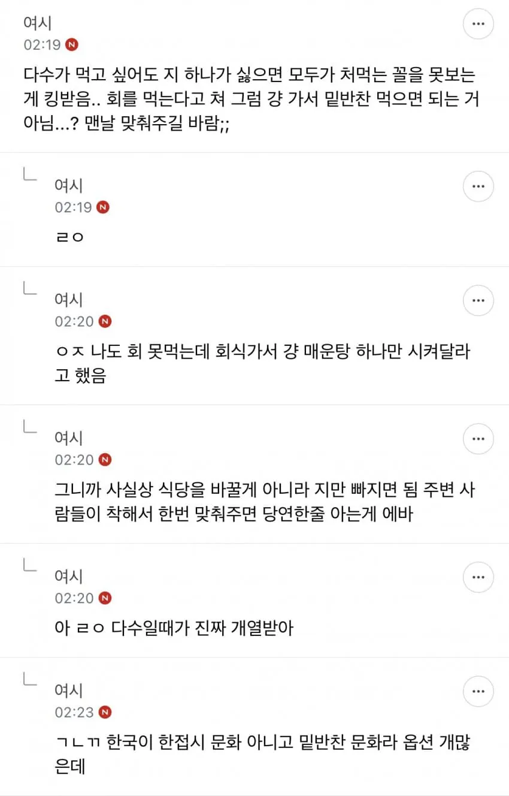Click the reply indent arrow on the ㄹㅇ reply
Image resolution: width=509 pixels, height=796 pixels.
30,173
